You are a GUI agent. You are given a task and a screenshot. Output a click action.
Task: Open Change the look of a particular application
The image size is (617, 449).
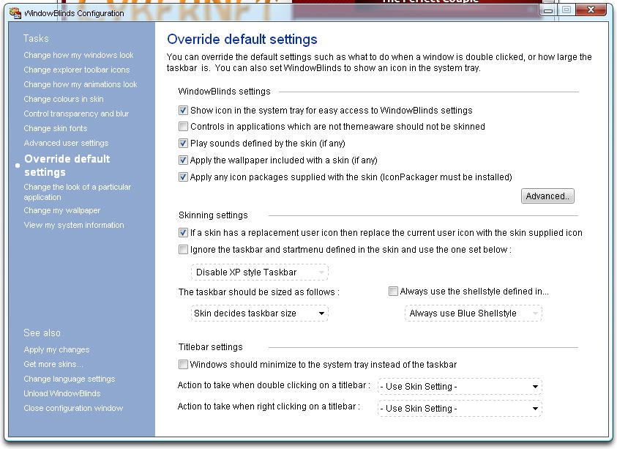[77, 192]
